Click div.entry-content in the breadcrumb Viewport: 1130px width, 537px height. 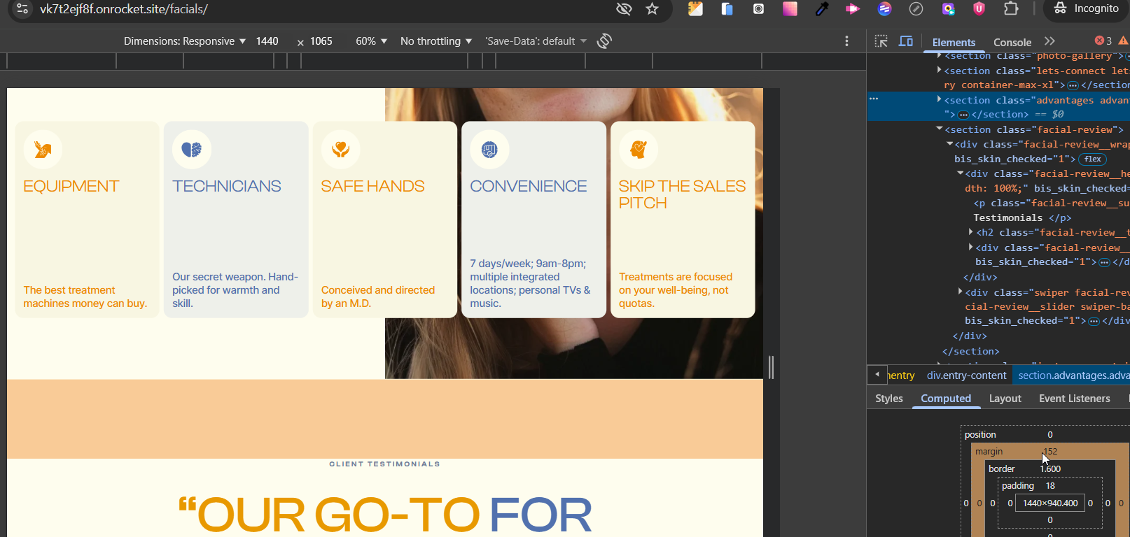point(966,375)
